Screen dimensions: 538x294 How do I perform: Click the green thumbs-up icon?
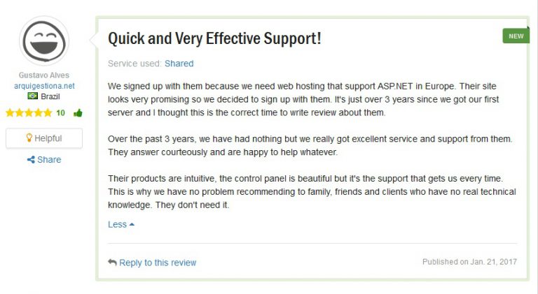[77, 112]
